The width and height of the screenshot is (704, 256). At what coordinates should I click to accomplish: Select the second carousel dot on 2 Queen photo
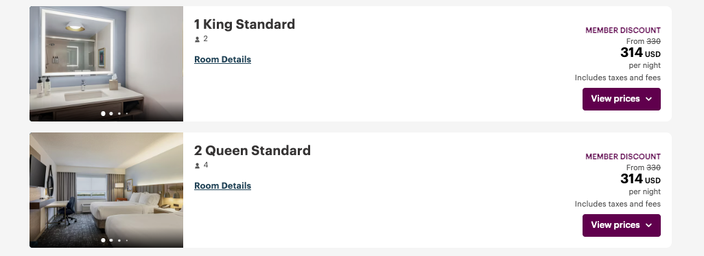click(111, 240)
